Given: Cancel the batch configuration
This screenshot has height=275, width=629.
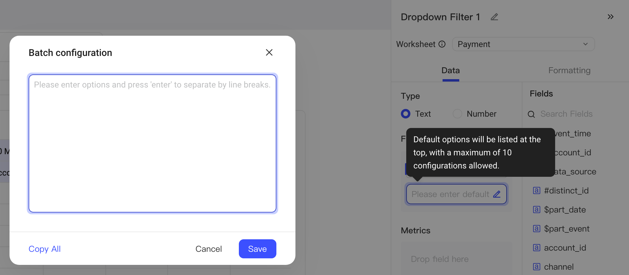Looking at the screenshot, I should pos(208,249).
